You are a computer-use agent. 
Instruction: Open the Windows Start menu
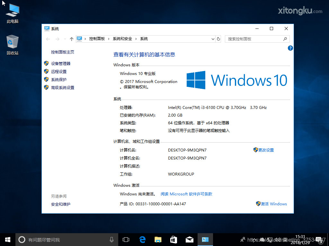(x=8, y=240)
